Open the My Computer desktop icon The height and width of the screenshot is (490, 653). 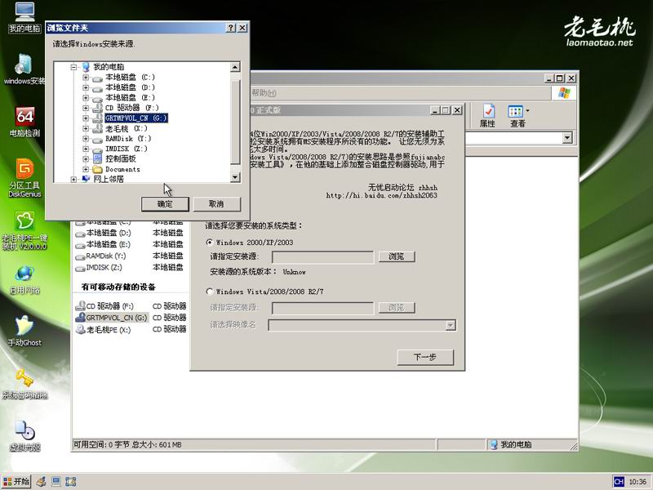tap(24, 17)
